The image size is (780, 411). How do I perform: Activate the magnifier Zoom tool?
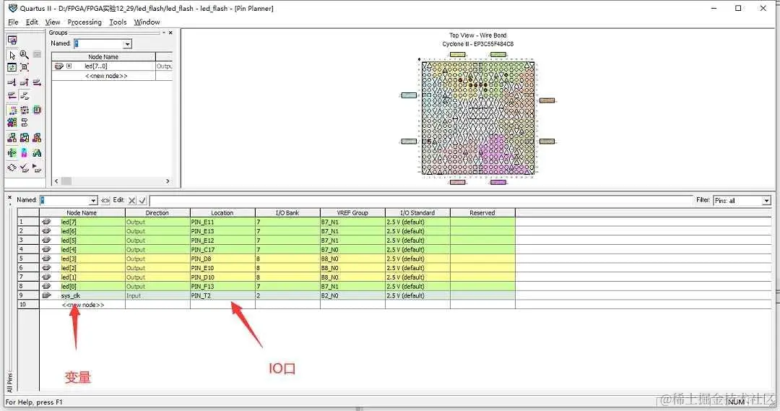[x=25, y=54]
